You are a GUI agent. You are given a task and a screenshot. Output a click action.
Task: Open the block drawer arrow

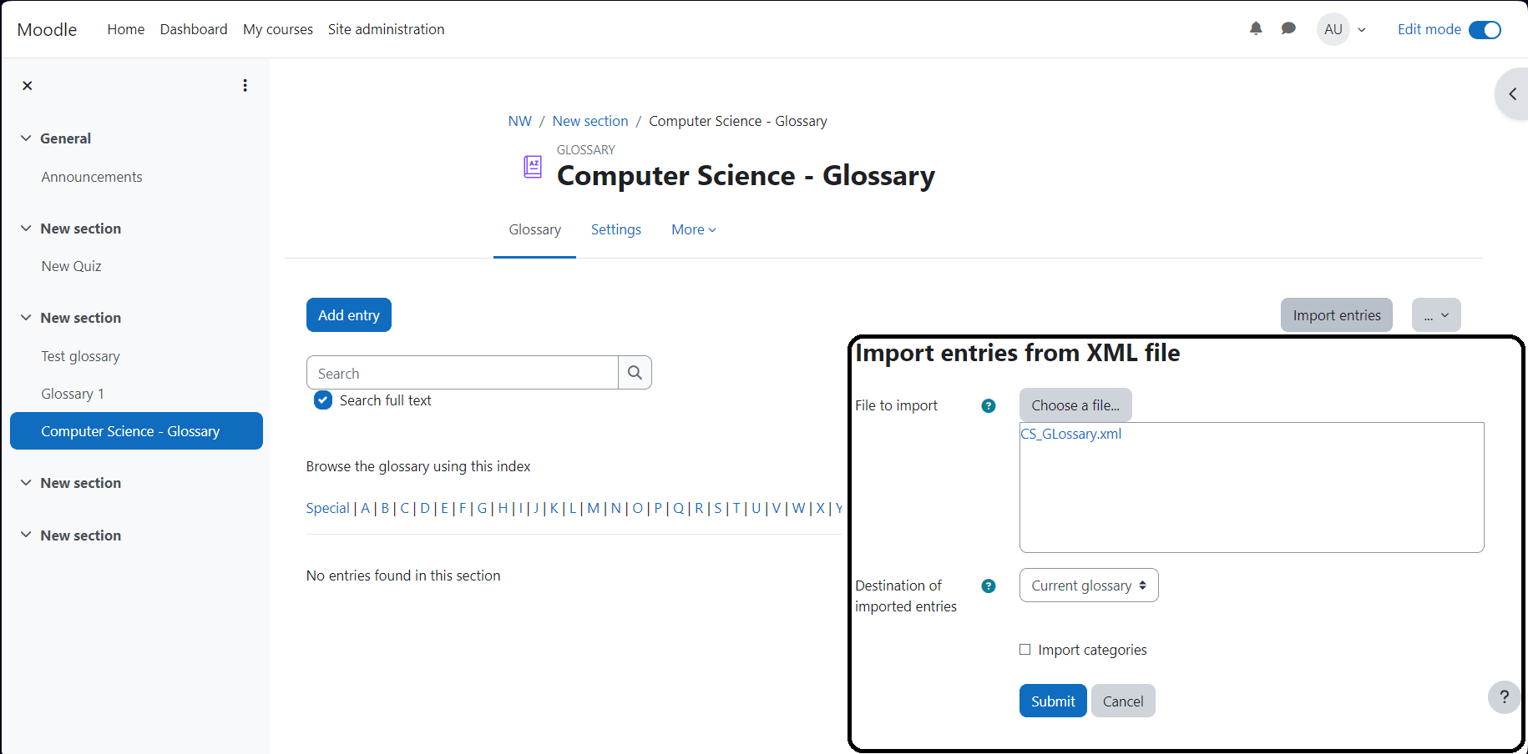pyautogui.click(x=1512, y=94)
